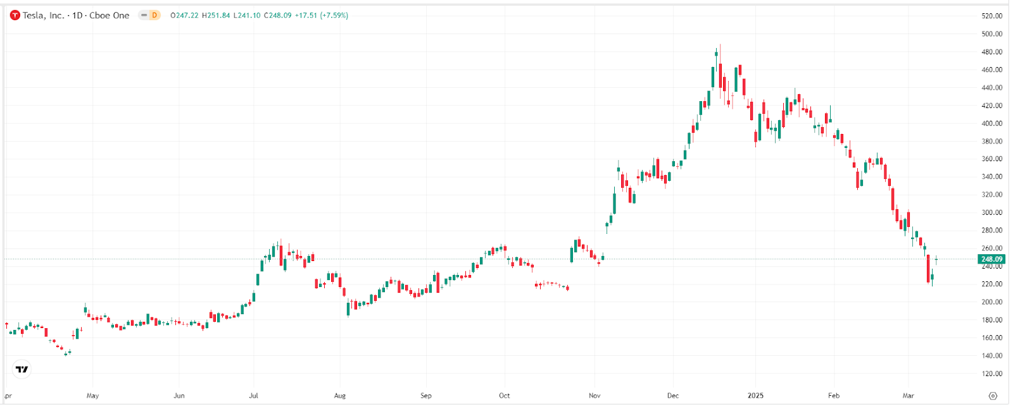This screenshot has height=409, width=1013.
Task: Click the green 248.09 current price label
Action: (991, 259)
